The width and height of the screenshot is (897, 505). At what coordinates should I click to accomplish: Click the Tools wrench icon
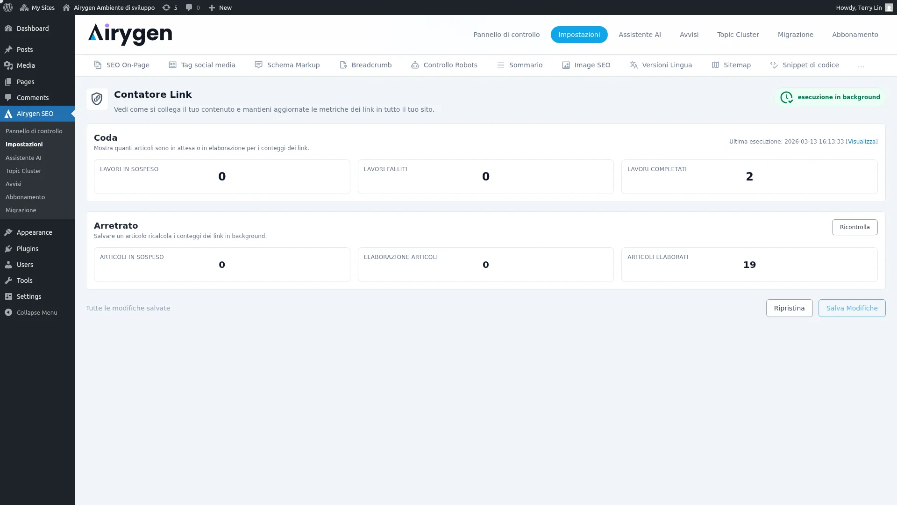tap(8, 281)
